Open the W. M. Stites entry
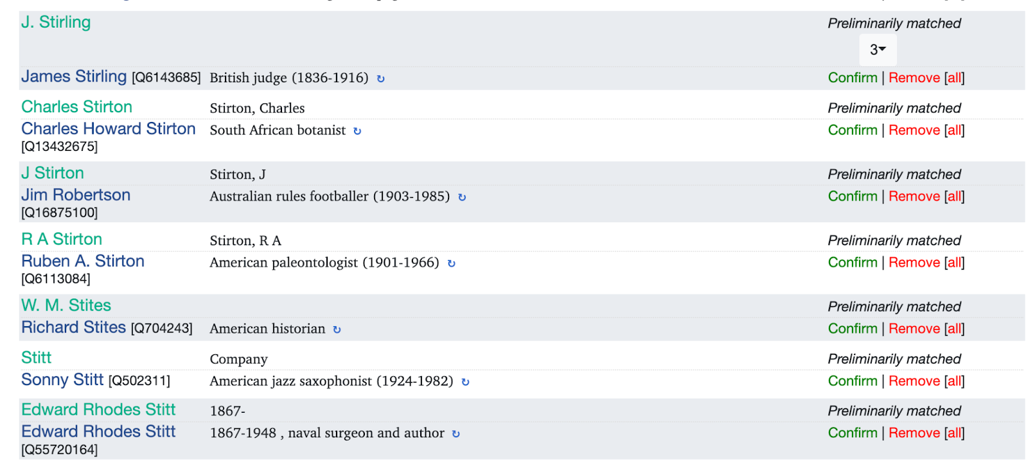 point(66,305)
